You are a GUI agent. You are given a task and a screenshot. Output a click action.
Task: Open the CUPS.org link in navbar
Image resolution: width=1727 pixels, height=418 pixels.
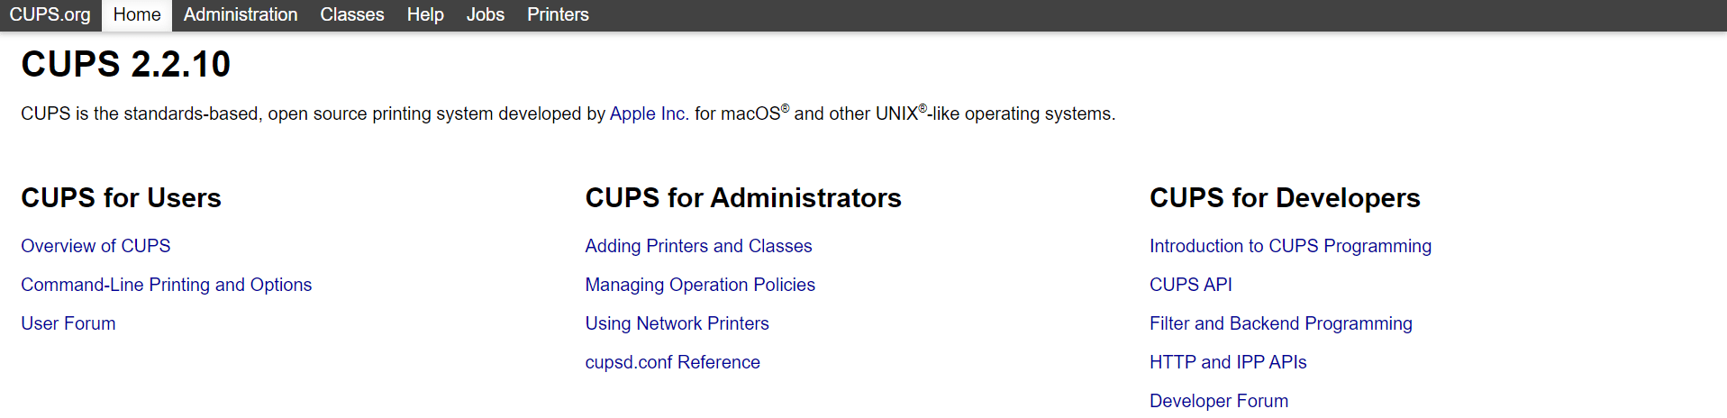tap(50, 14)
